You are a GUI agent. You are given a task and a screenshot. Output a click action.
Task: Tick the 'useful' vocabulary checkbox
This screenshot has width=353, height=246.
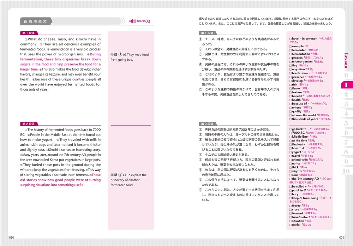[290, 225]
